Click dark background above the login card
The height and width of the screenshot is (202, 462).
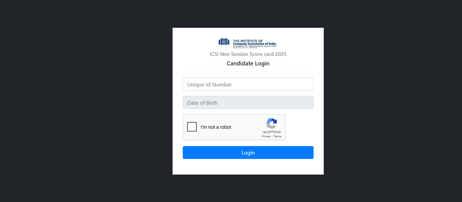click(248, 14)
